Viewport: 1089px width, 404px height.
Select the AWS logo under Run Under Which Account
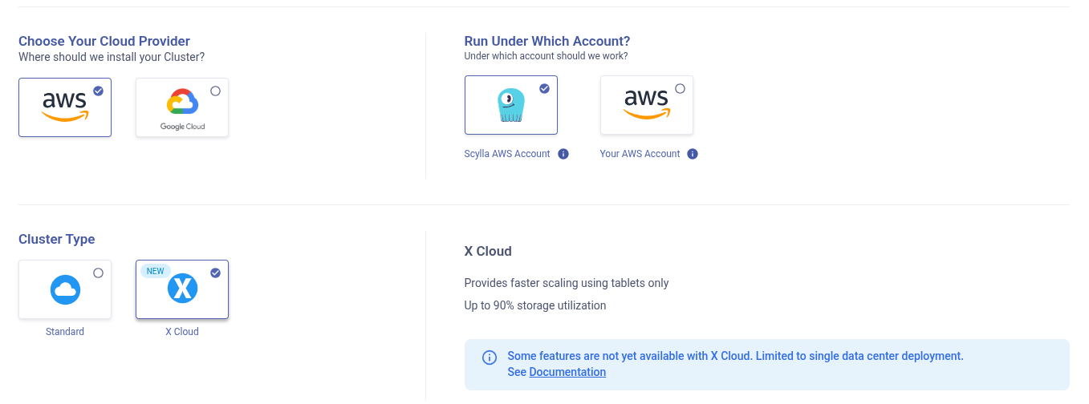point(646,103)
